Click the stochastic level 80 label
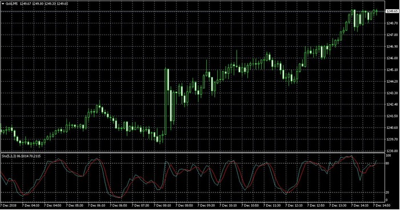 pos(387,163)
